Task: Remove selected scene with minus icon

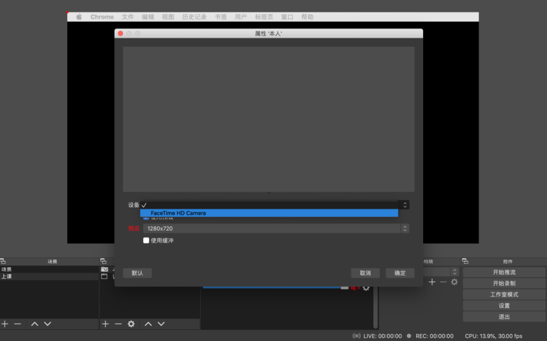Action: (x=18, y=324)
